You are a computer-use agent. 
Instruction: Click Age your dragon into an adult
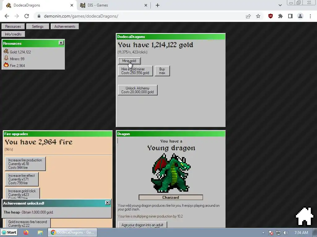click(142, 225)
